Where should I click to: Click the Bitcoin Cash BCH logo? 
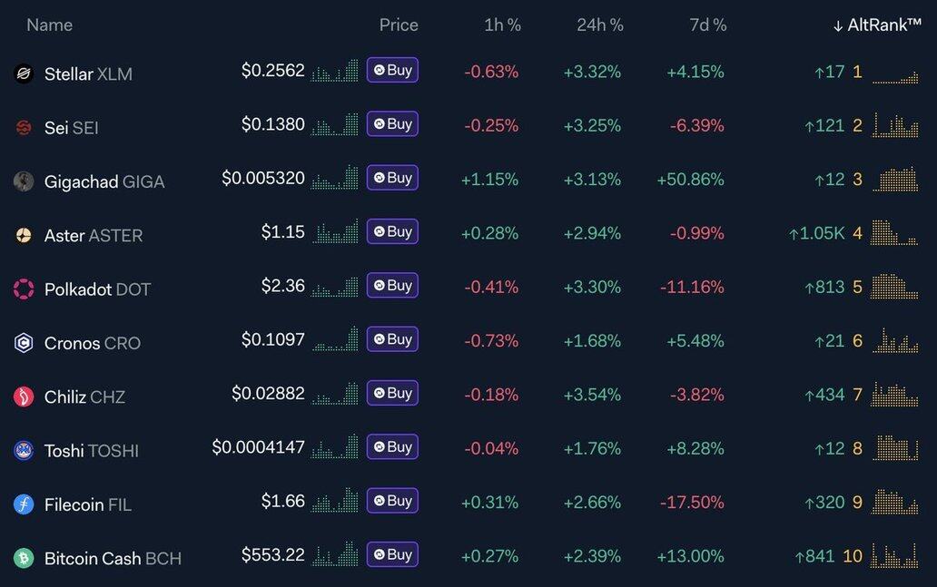coord(24,558)
